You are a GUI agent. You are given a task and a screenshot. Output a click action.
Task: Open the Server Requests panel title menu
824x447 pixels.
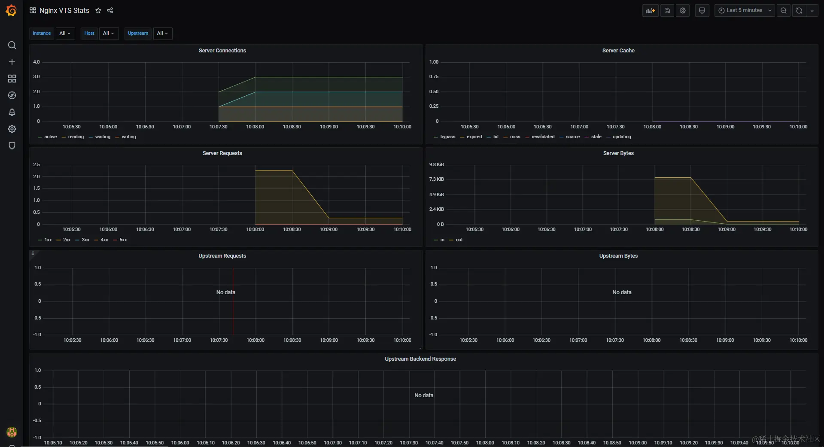point(222,153)
